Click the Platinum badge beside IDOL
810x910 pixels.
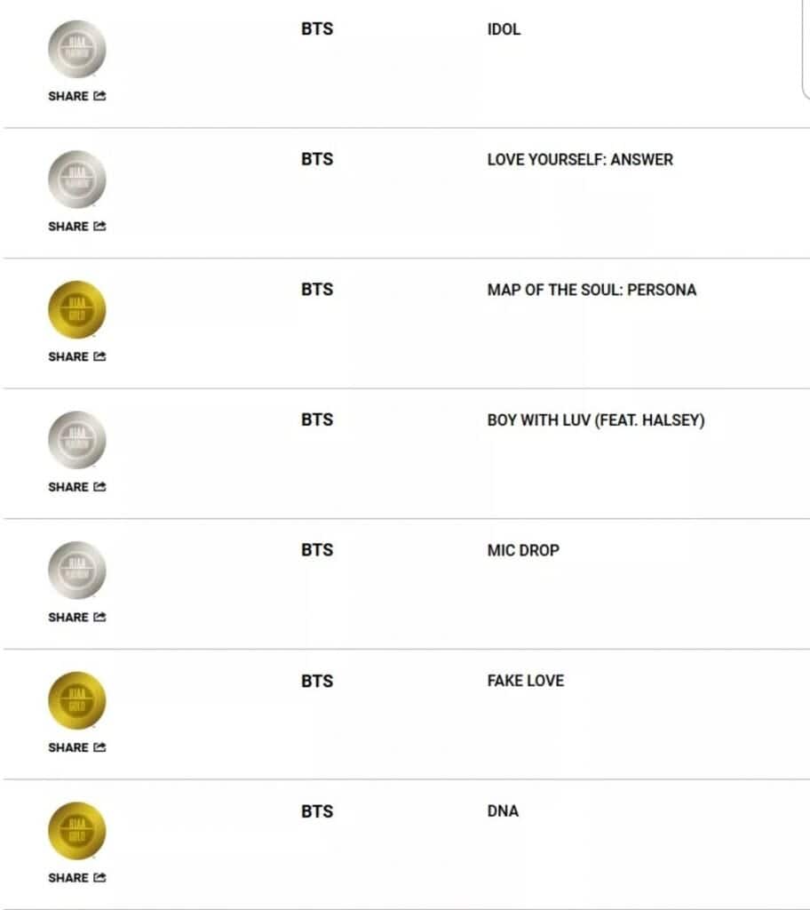[76, 50]
